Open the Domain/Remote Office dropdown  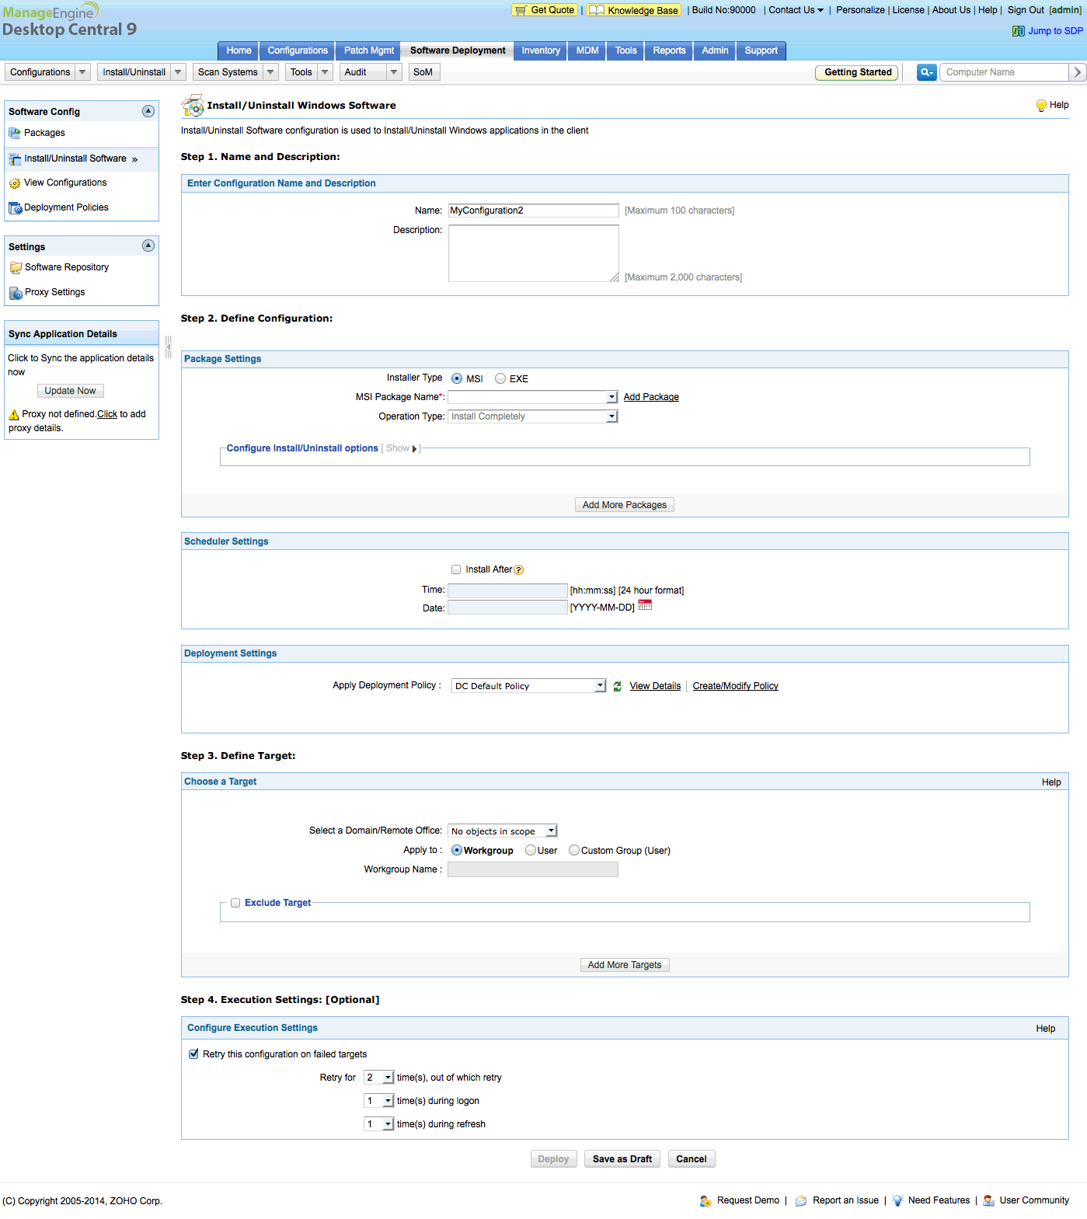click(503, 831)
